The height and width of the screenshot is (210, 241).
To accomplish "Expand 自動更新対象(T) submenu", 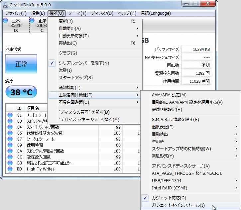I will pyautogui.click(x=94, y=36).
